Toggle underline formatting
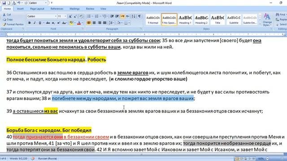 pyautogui.click(x=40, y=23)
